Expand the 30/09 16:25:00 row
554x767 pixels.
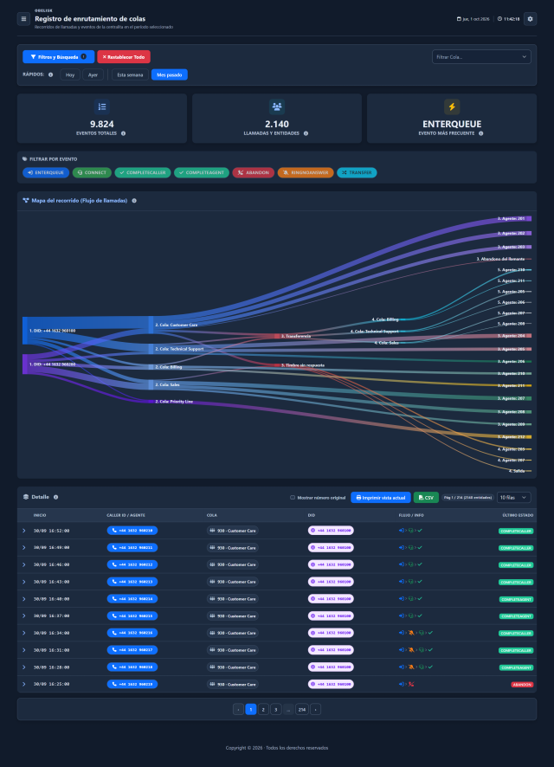24,685
